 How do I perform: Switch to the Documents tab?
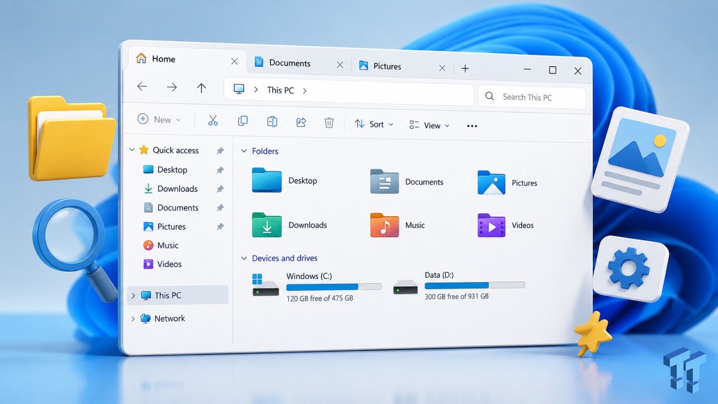pos(300,63)
